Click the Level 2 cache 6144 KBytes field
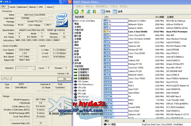The image size is (191, 126). coord(59,57)
